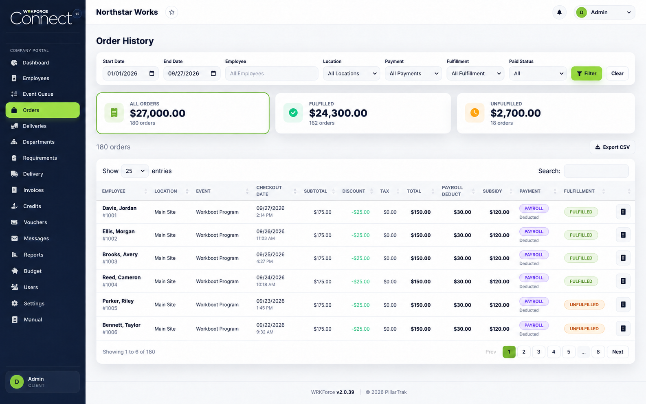Click the Messages envelope icon
Screen dimensions: 646x404
coord(14,238)
